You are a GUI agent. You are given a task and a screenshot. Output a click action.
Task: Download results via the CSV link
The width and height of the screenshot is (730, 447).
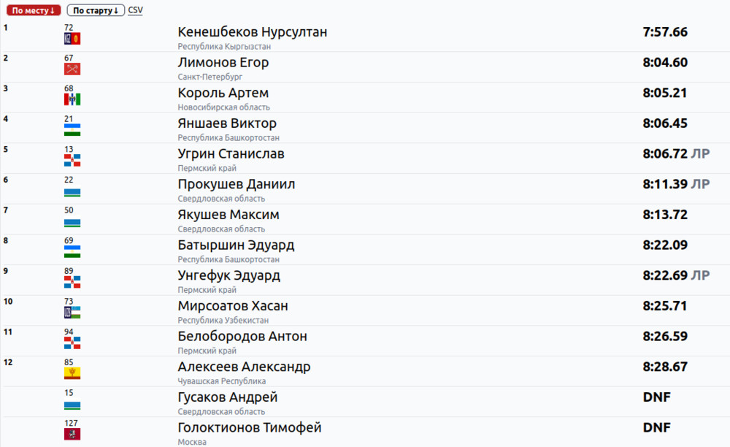pos(135,11)
